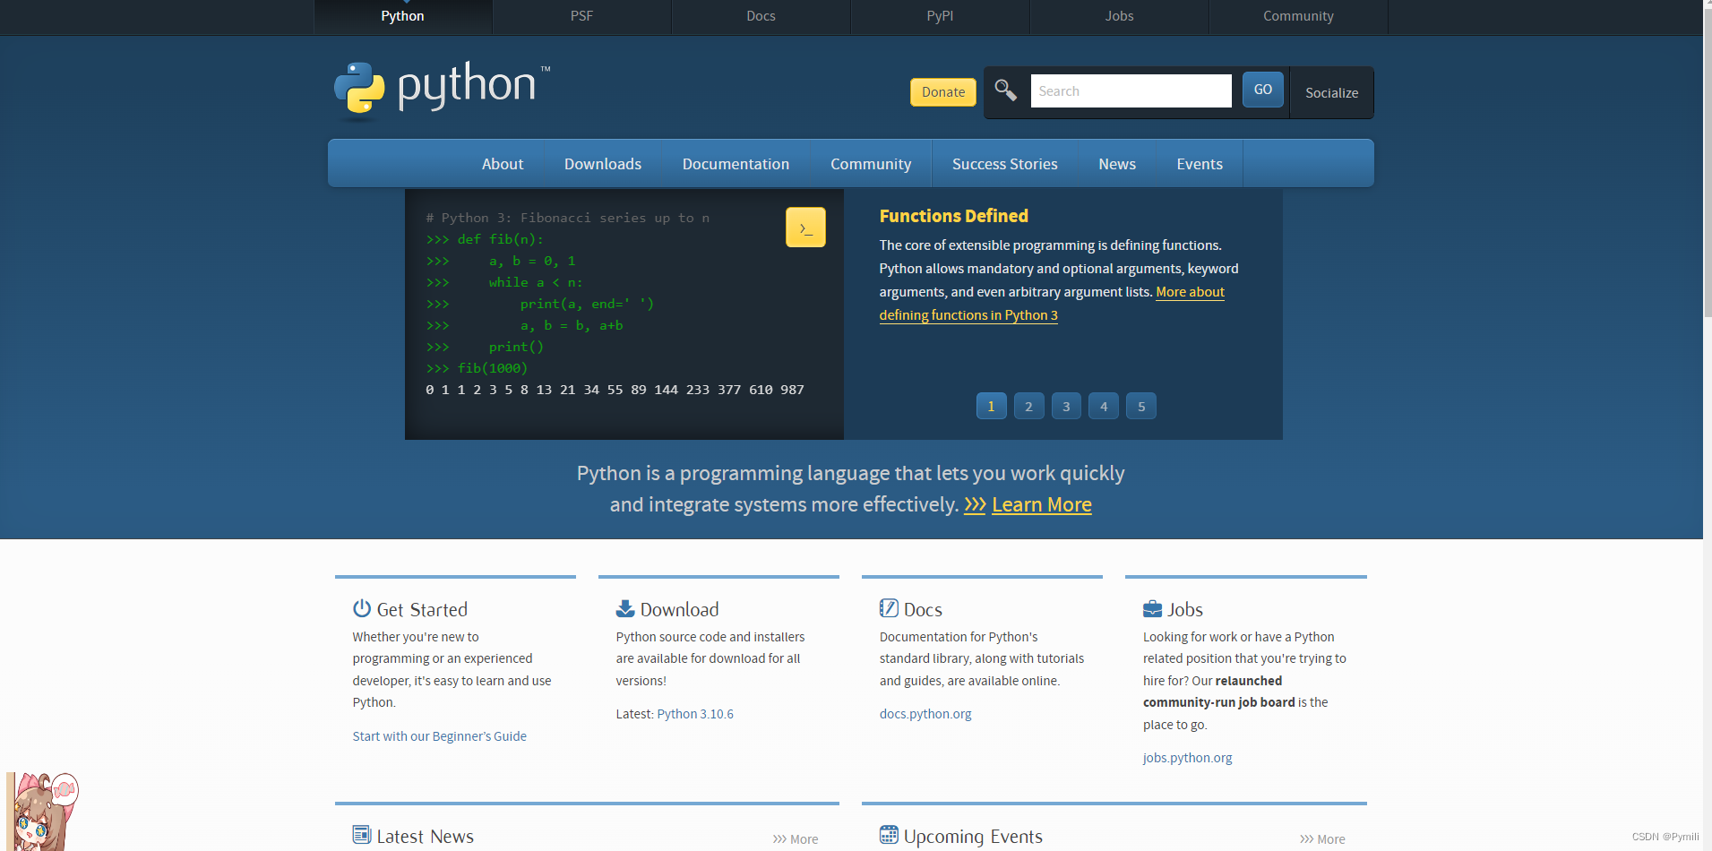Screen dimensions: 1712x851
Task: Focus the Search input field
Action: tap(1131, 90)
